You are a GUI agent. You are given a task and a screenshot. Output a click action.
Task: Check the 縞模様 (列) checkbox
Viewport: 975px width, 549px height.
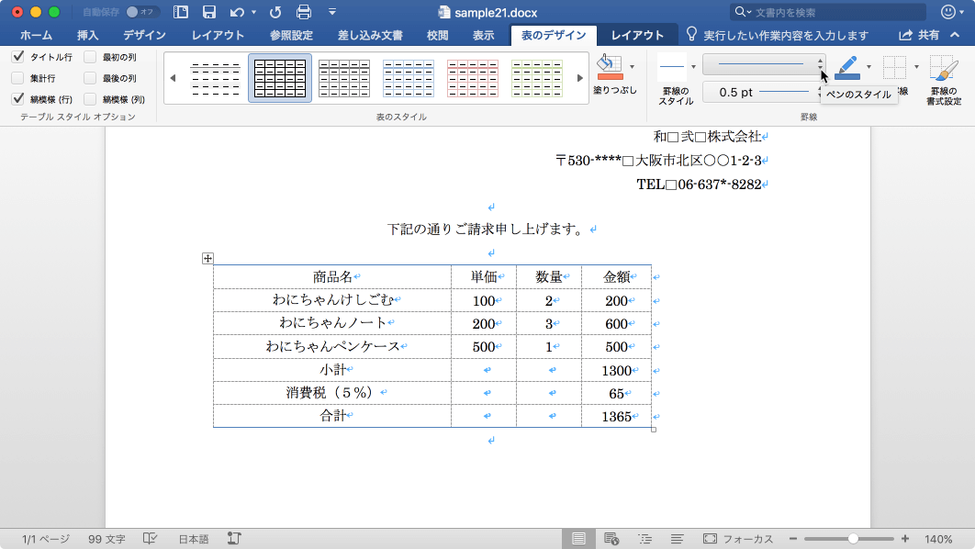(x=90, y=99)
